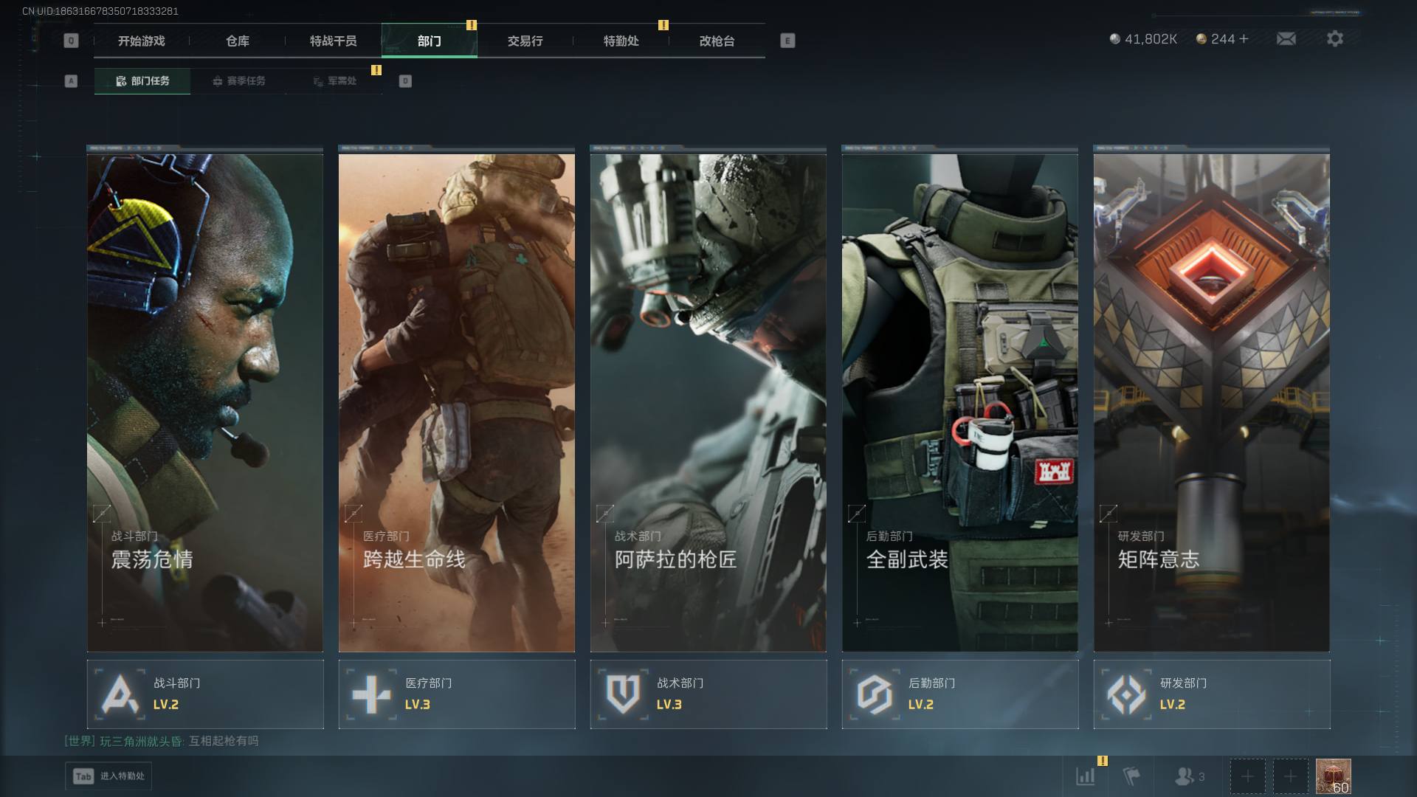The height and width of the screenshot is (797, 1417).
Task: Click the plus next to 244 currency
Action: pyautogui.click(x=1244, y=38)
